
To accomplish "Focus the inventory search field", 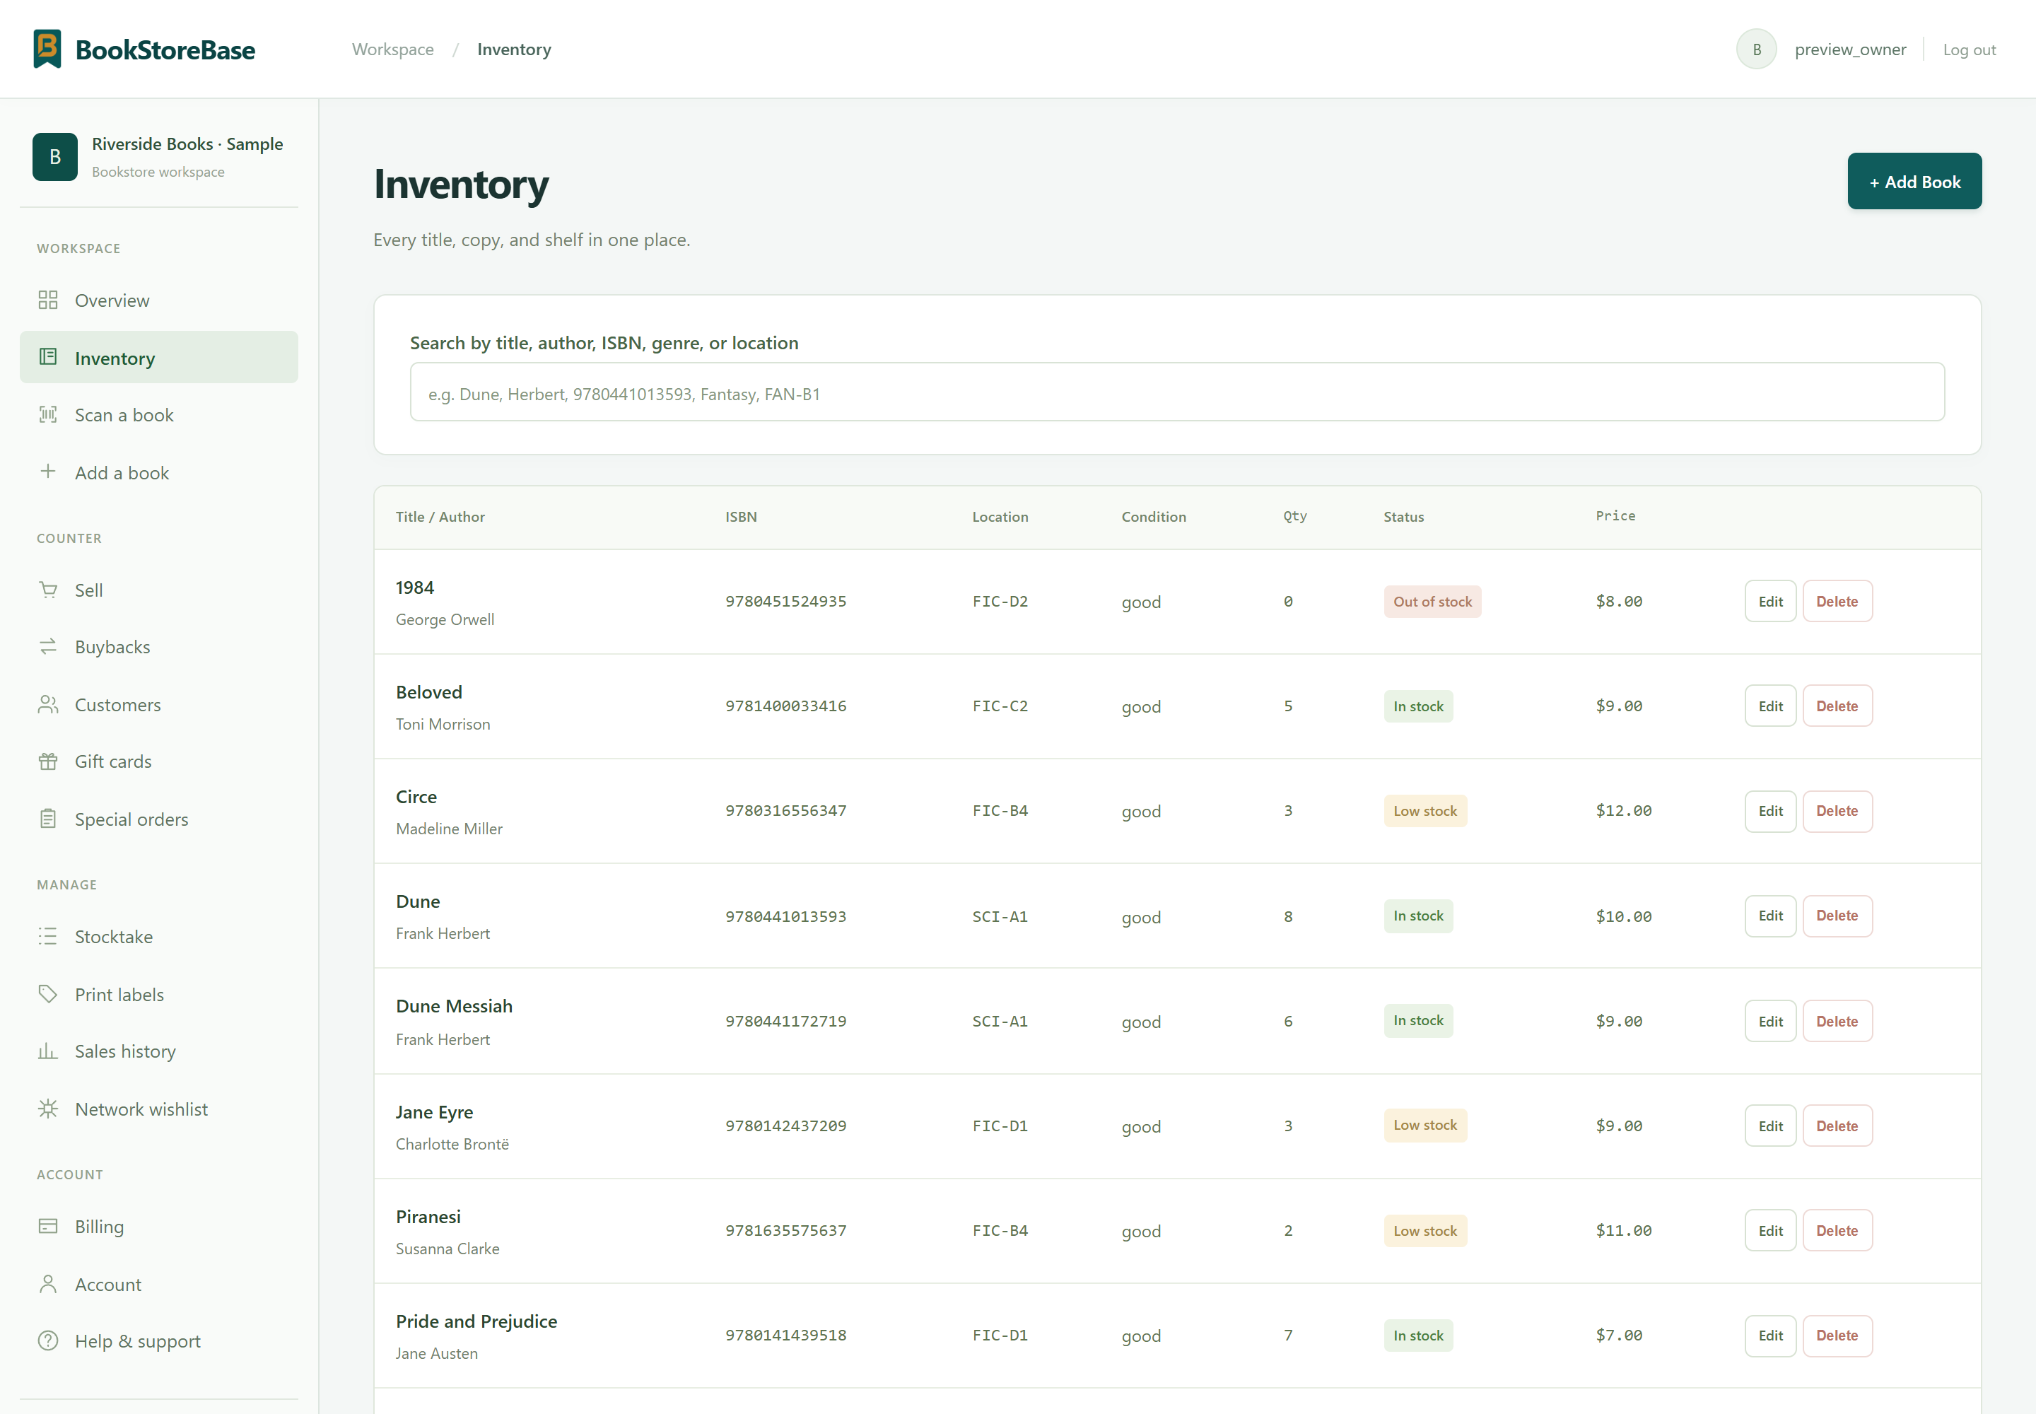I will 1176,392.
